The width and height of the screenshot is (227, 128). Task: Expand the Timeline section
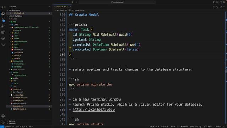click(12, 124)
